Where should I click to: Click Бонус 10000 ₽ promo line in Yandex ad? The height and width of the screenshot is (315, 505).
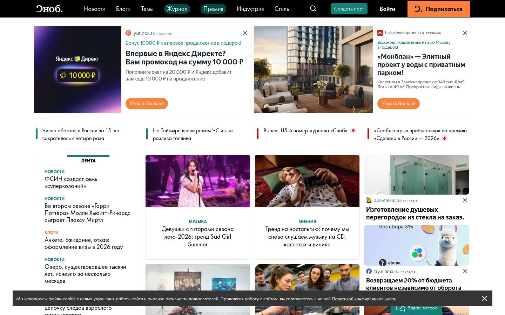point(183,43)
